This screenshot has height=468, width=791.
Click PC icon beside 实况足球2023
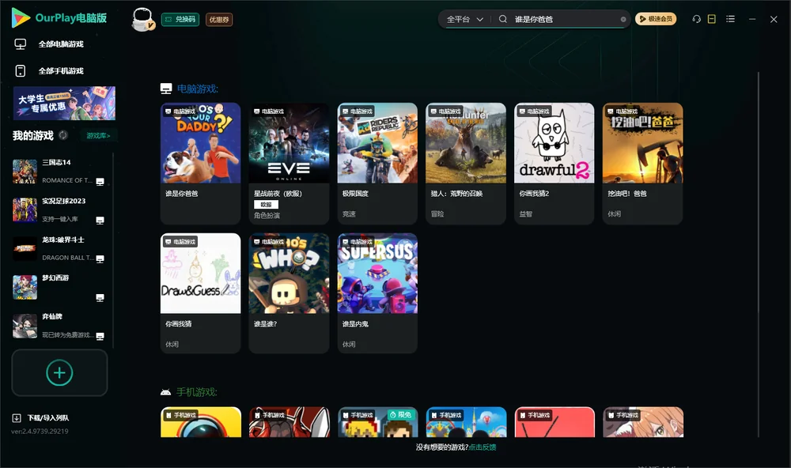(100, 221)
